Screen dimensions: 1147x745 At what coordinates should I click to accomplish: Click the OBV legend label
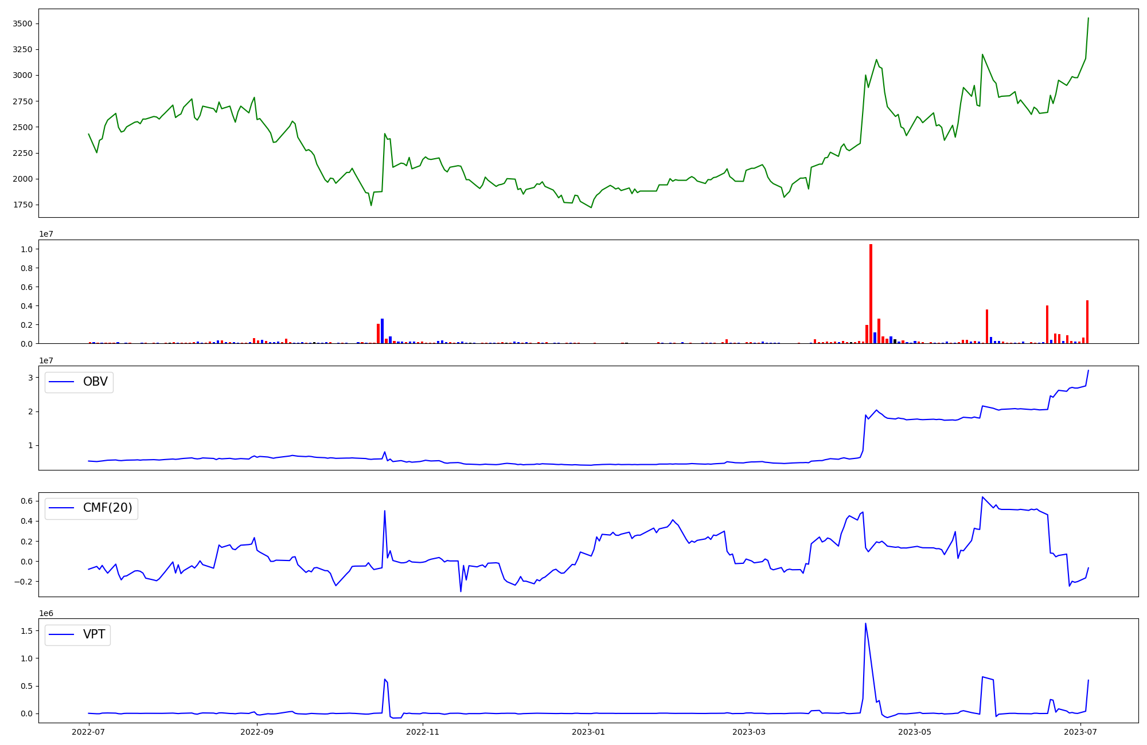pos(95,382)
